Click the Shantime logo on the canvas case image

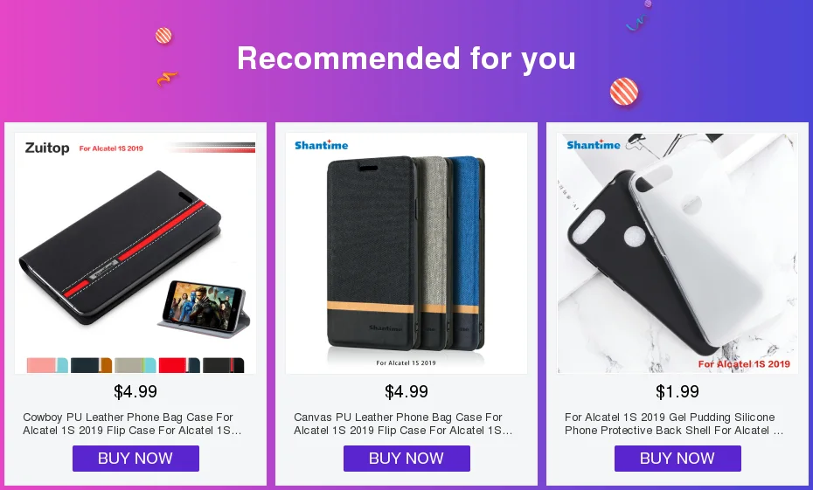tap(322, 145)
